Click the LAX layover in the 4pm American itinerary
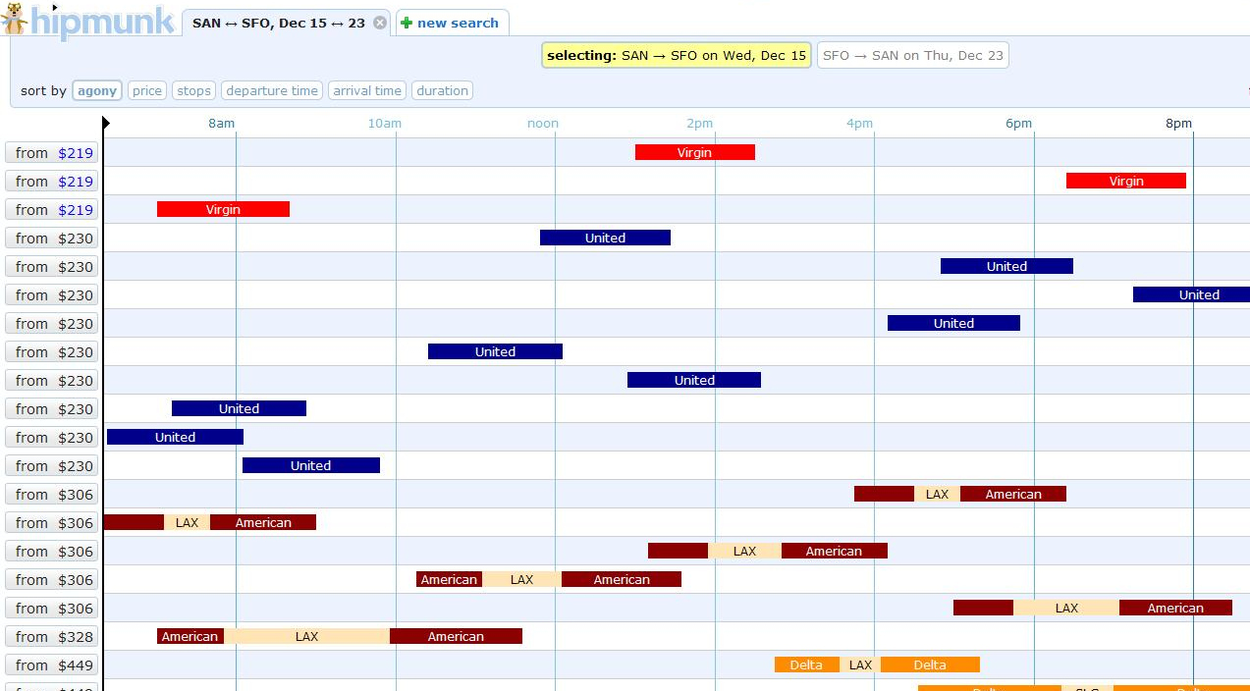The image size is (1250, 691). (937, 494)
